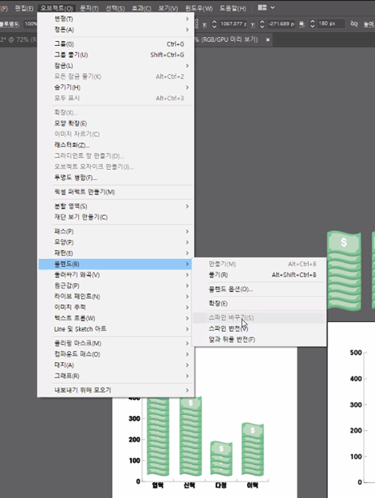Viewport: 375px width, 498px height.
Task: Open 블렌드 옵션(O)... dialog
Action: 259,290
